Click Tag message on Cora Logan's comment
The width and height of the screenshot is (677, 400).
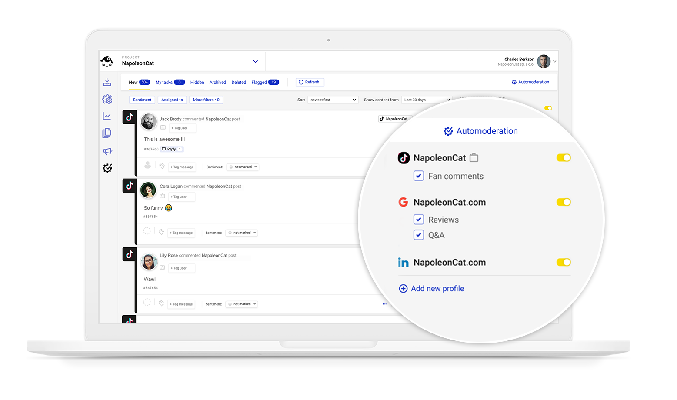[x=181, y=233]
